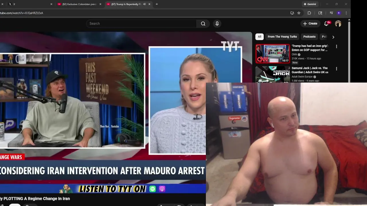Viewport: 367px width, 206px height.
Task: Open the notifications bell
Action: (326, 23)
